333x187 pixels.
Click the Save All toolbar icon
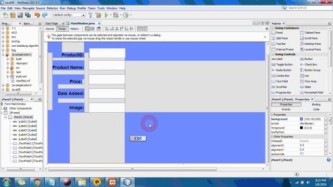(28, 15)
